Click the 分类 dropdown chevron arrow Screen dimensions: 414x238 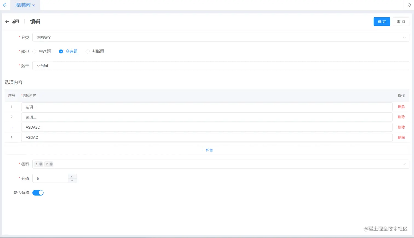pyautogui.click(x=404, y=37)
